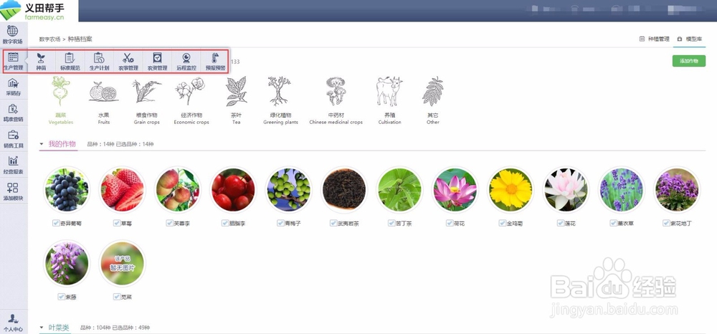This screenshot has width=717, height=334.
Task: Uncheck the 紫藤 checkbox
Action: (x=61, y=297)
